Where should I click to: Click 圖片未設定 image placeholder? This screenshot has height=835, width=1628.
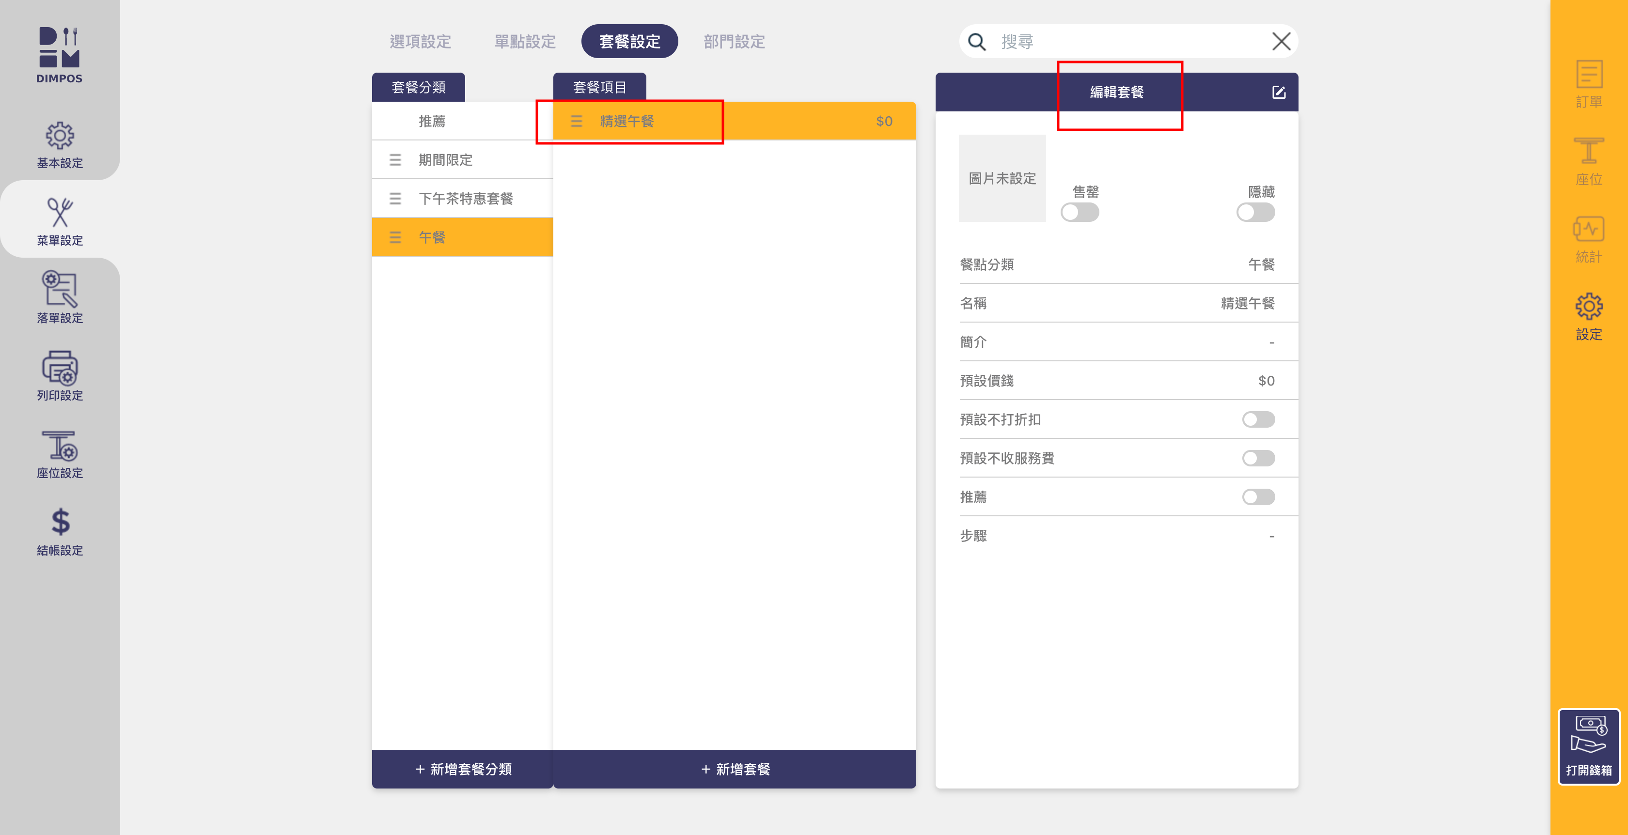[1002, 178]
